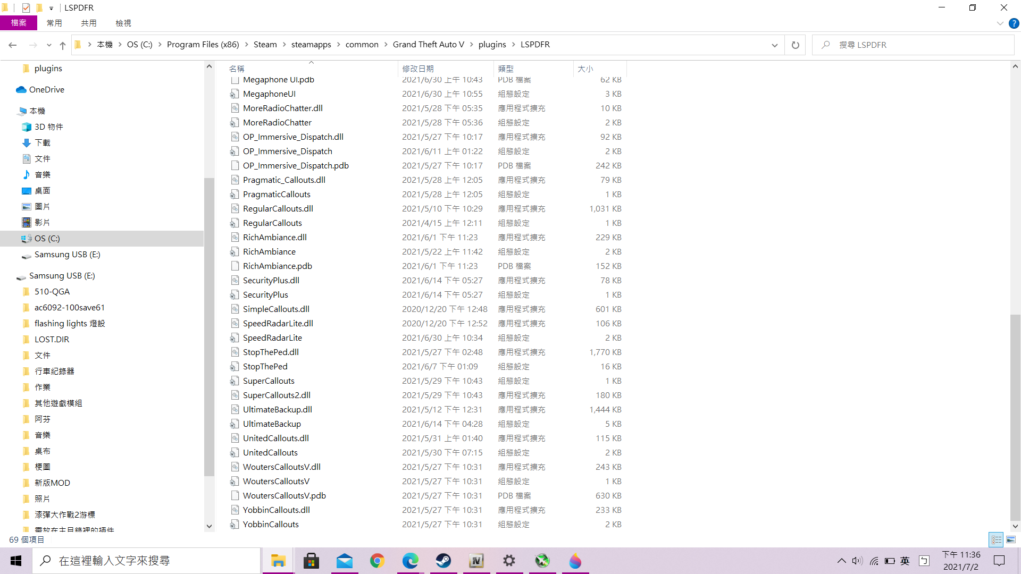Switch to details view button
This screenshot has height=574, width=1021.
pos(996,539)
